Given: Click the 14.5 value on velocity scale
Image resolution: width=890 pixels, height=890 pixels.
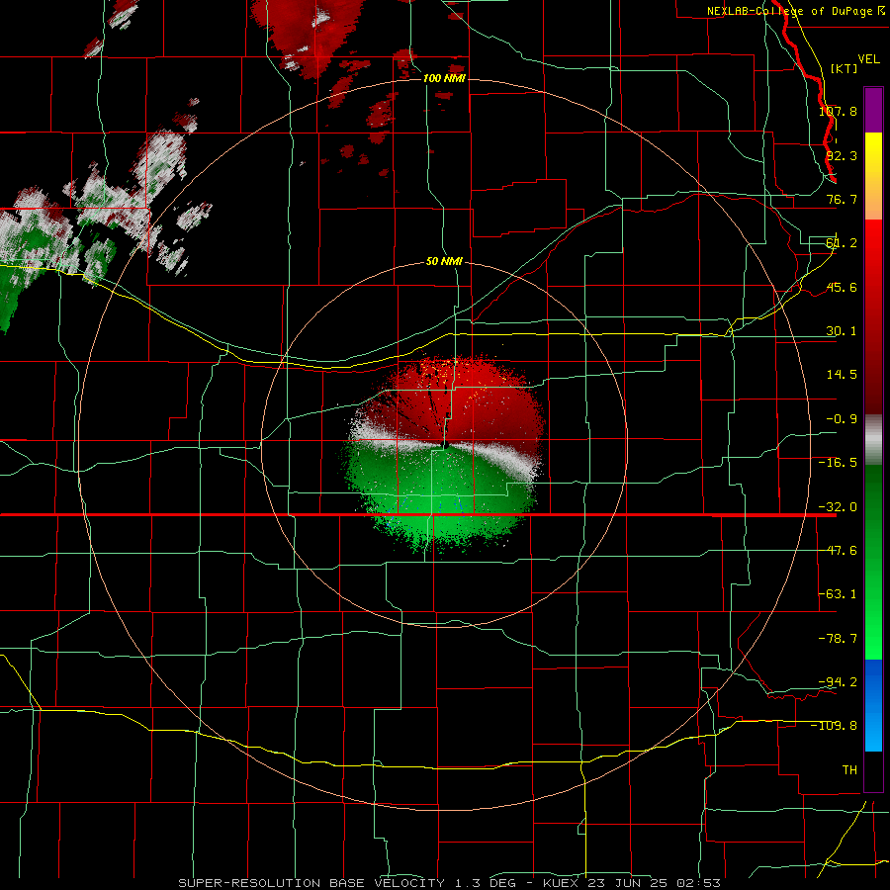Looking at the screenshot, I should pos(842,375).
